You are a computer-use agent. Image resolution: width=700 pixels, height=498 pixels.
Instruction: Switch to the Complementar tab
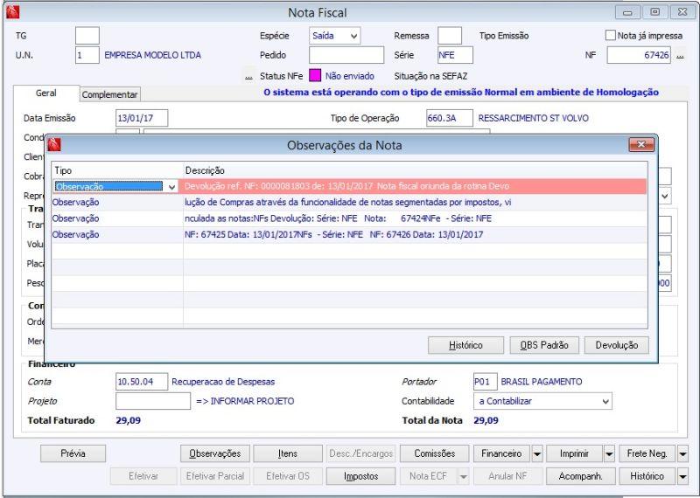pos(110,94)
